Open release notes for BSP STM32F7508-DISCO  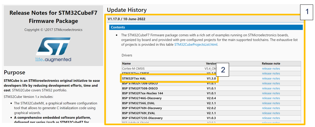click(x=271, y=88)
